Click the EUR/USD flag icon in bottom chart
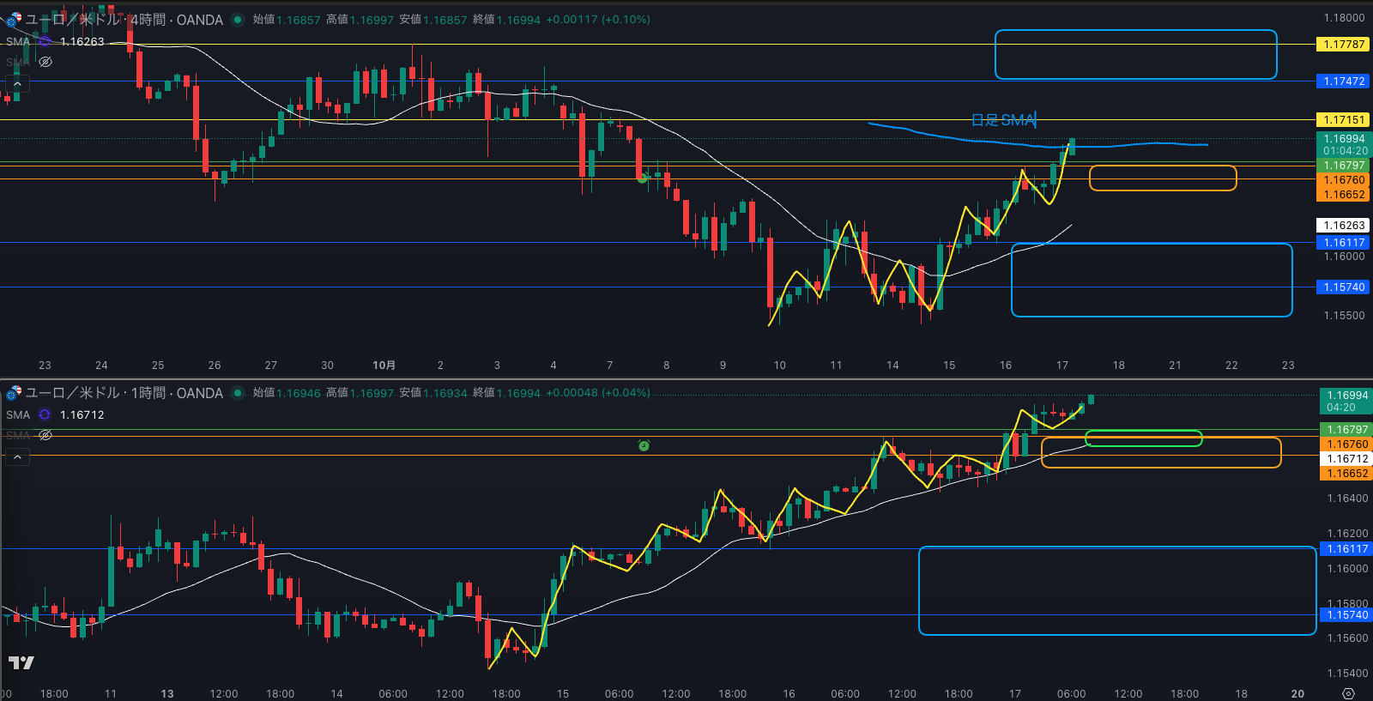The width and height of the screenshot is (1373, 701). (14, 393)
